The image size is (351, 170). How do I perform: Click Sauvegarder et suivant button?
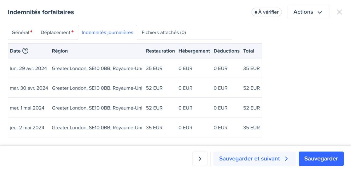(x=254, y=159)
